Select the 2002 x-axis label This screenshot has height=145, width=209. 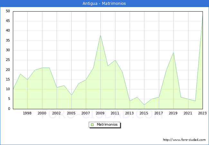(57, 113)
